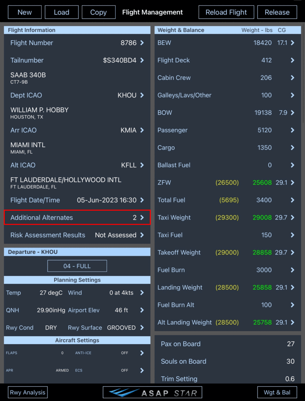Open the Fuel Burn row chevron
This screenshot has height=401, width=305.
coord(292,270)
